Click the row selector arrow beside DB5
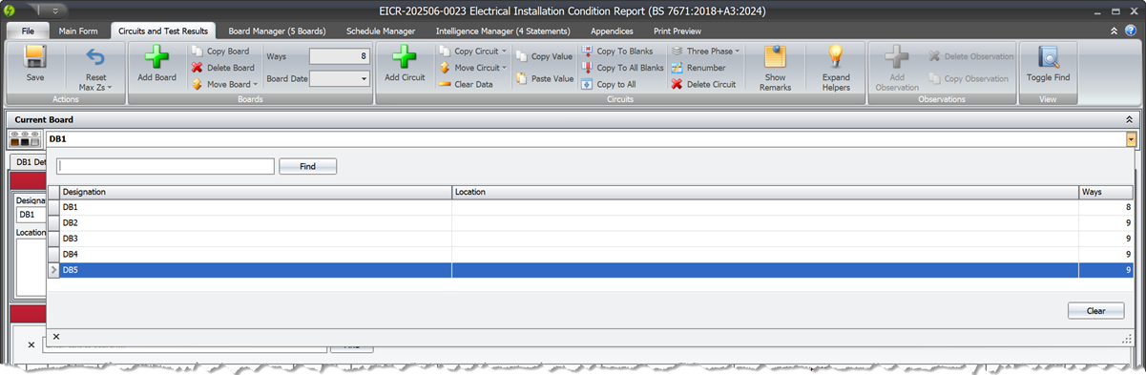The image size is (1146, 375). click(53, 271)
